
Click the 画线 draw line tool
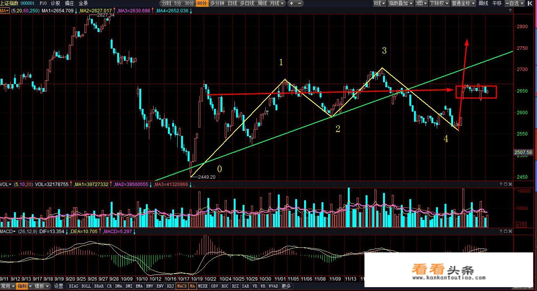click(483, 3)
